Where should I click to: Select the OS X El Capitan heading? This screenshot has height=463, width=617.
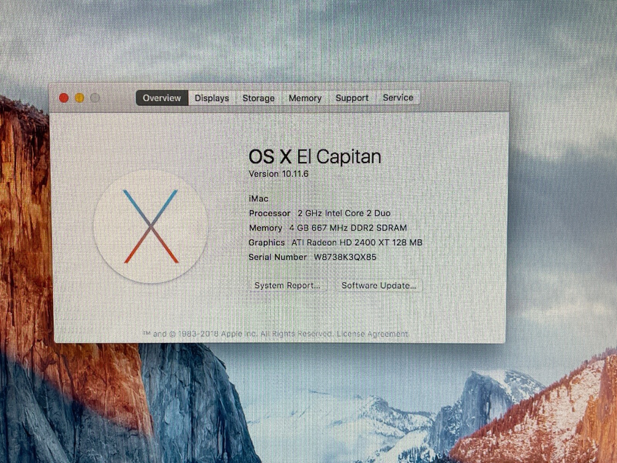[315, 156]
